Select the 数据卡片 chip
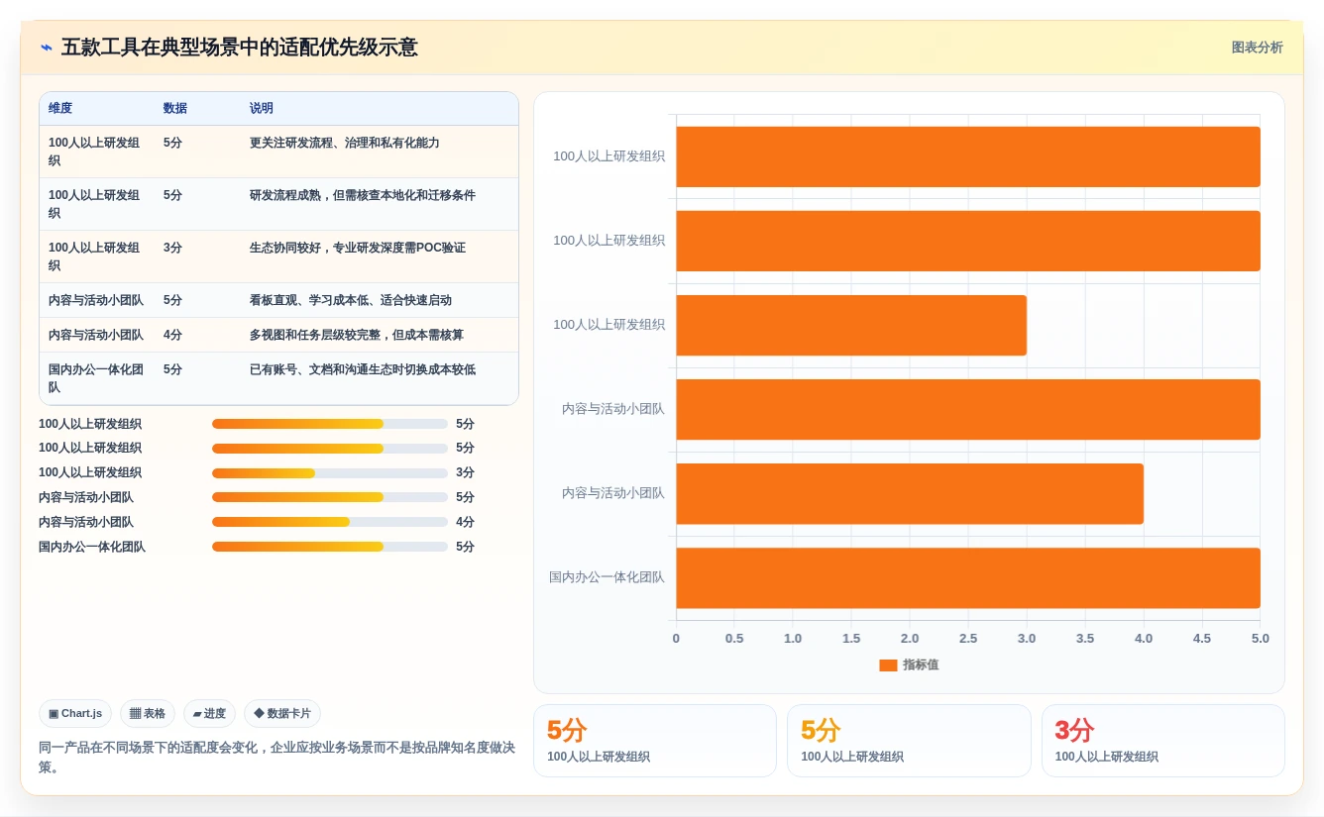The image size is (1324, 817). (x=282, y=713)
